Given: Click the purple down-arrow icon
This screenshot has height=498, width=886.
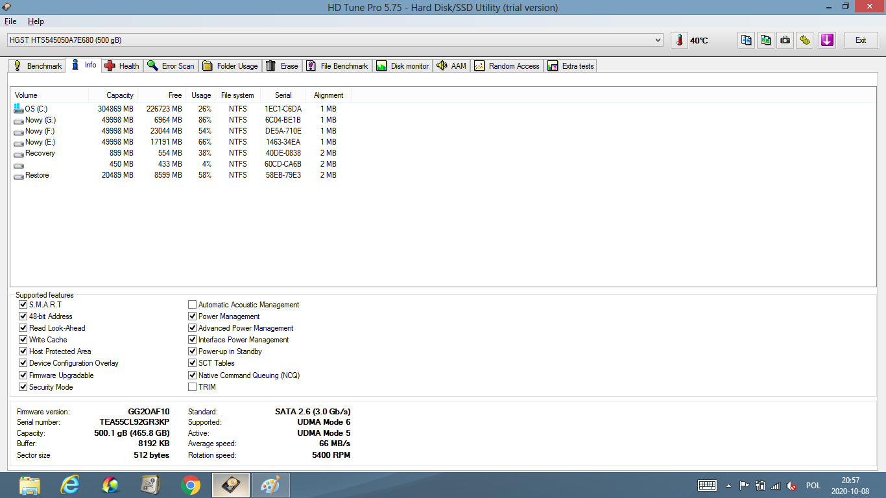Looking at the screenshot, I should [827, 40].
